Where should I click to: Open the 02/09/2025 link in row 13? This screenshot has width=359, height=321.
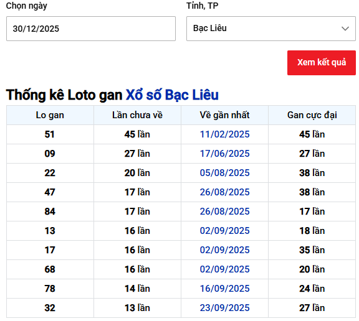pyautogui.click(x=224, y=231)
